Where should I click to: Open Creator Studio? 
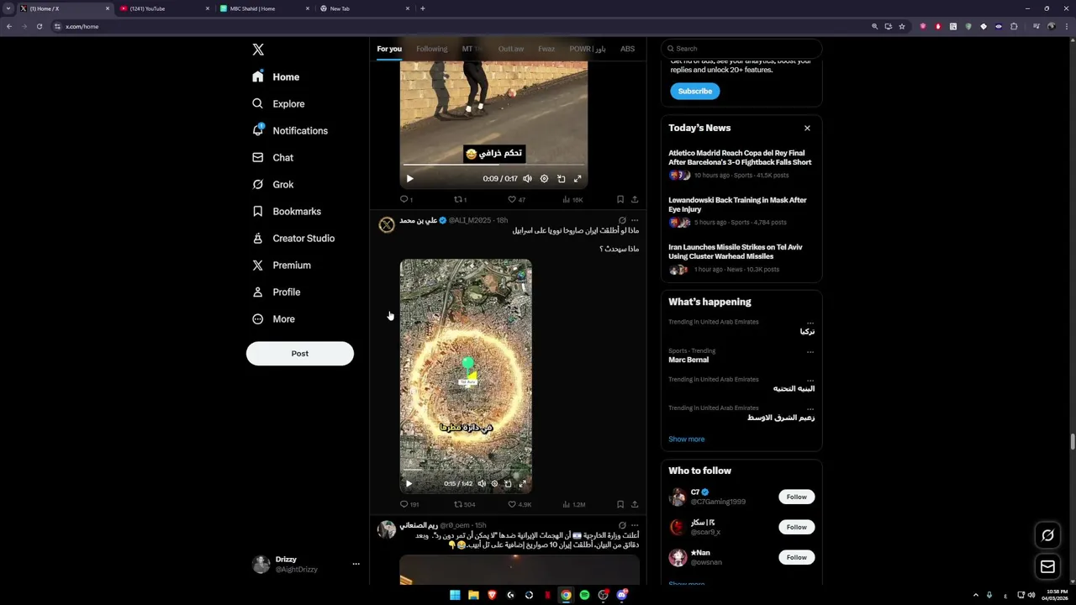coord(293,238)
